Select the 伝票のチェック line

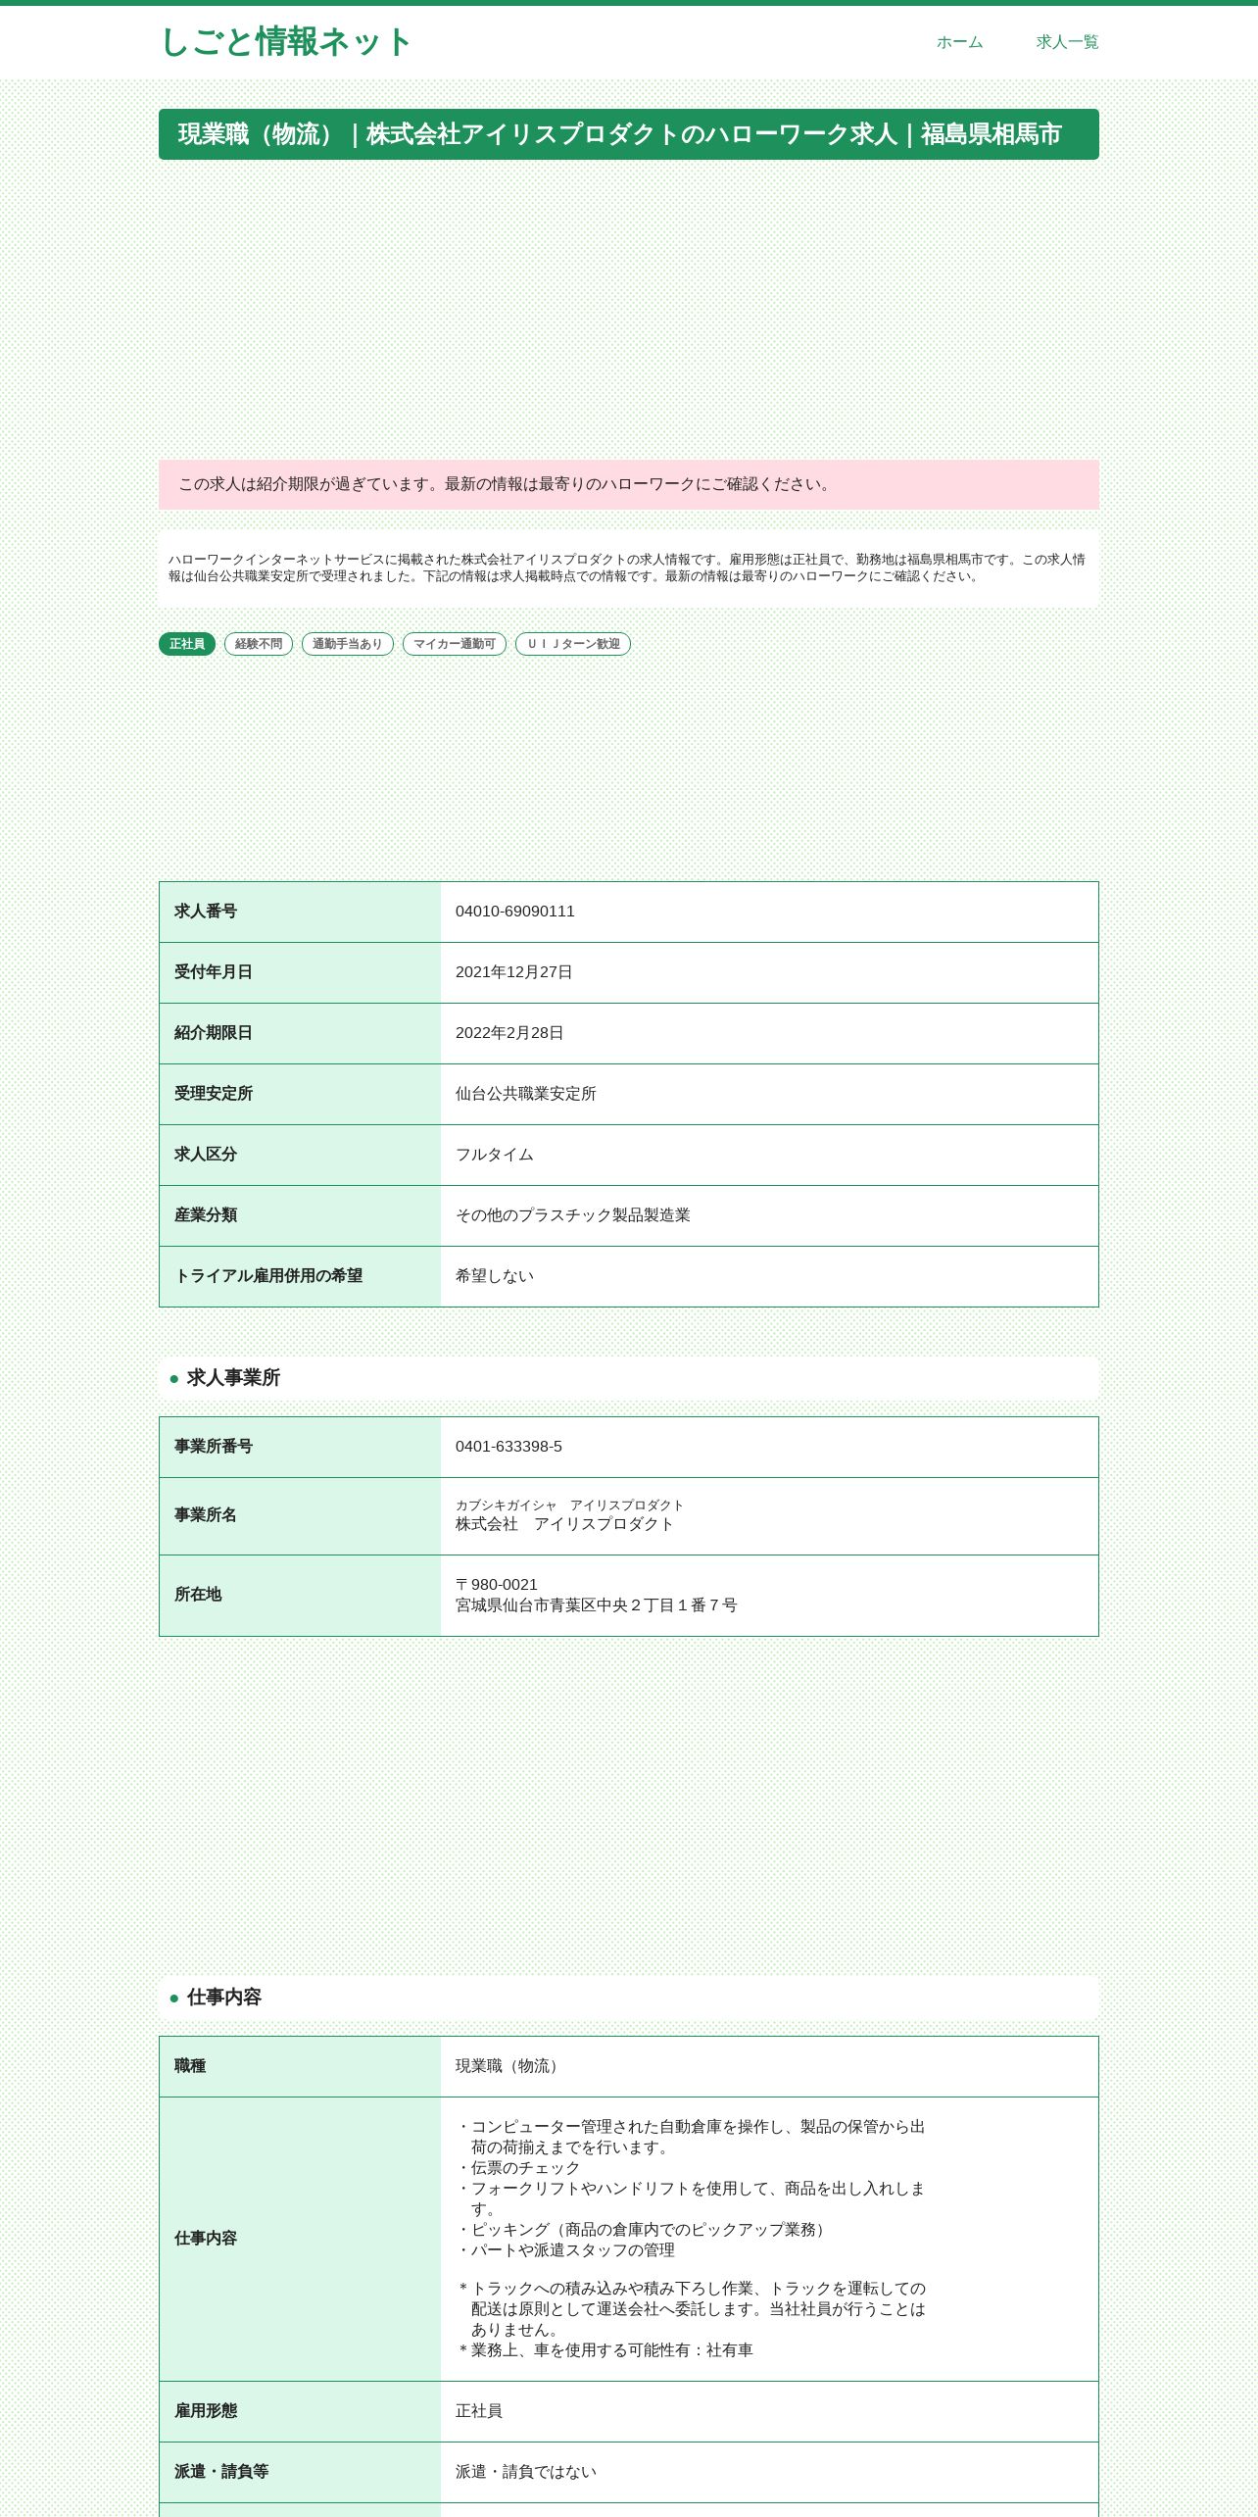518,2168
